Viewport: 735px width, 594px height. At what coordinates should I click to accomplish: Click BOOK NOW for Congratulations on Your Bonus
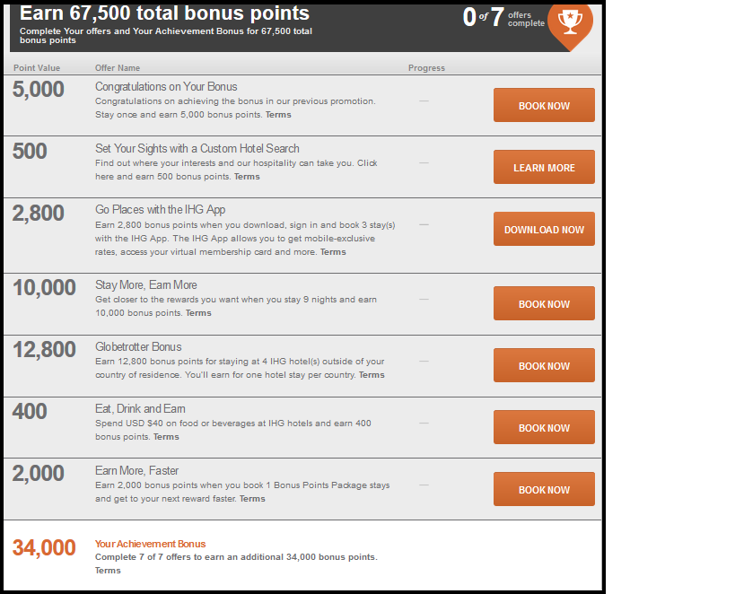[x=544, y=105]
